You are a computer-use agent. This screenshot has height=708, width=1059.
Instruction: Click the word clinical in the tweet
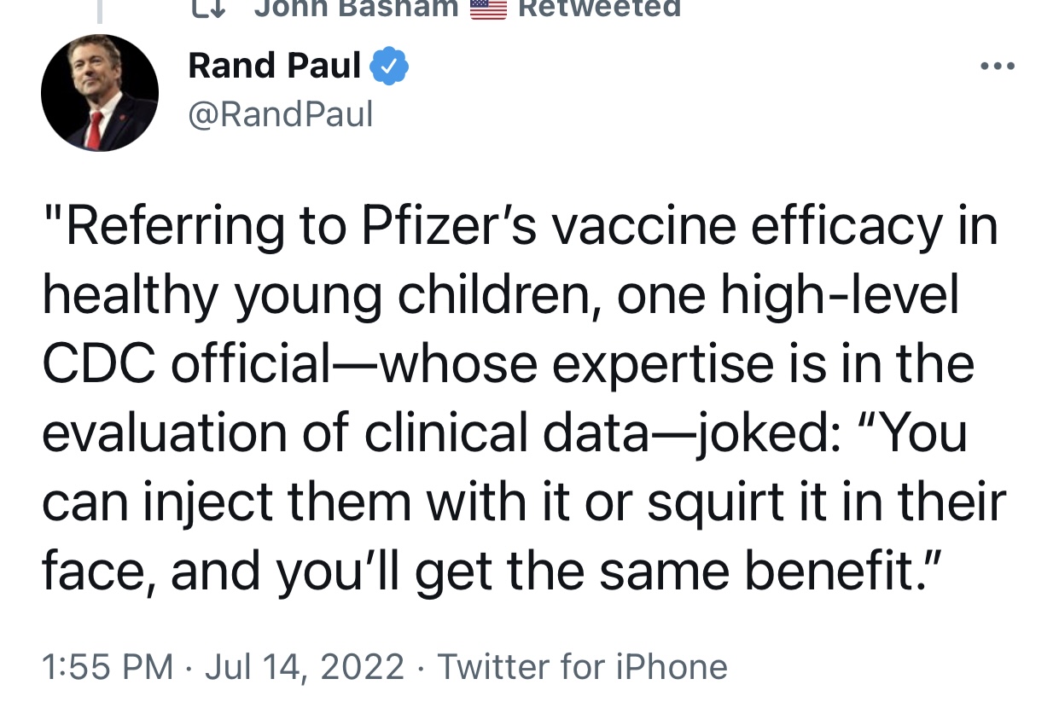446,433
